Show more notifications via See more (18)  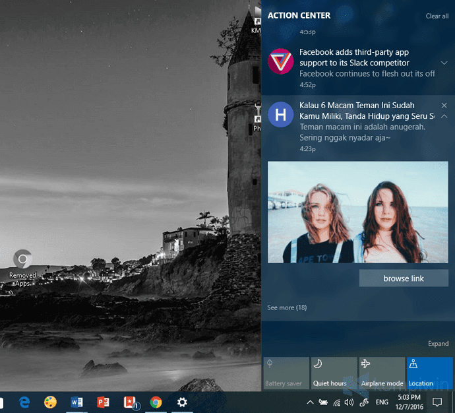[x=287, y=307]
